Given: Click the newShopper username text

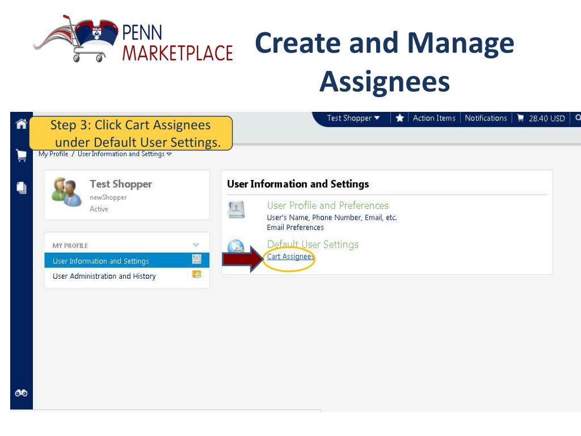Looking at the screenshot, I should click(108, 198).
